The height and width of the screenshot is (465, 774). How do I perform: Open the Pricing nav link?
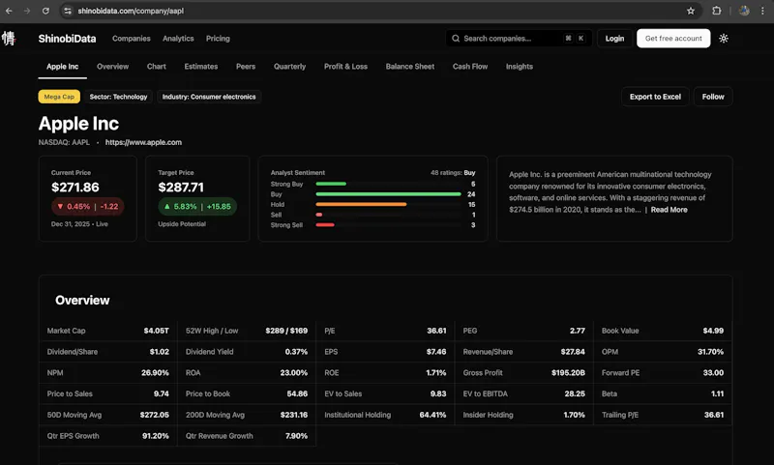218,39
